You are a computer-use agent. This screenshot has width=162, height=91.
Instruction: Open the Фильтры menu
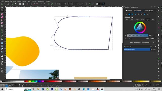tap(34, 1)
